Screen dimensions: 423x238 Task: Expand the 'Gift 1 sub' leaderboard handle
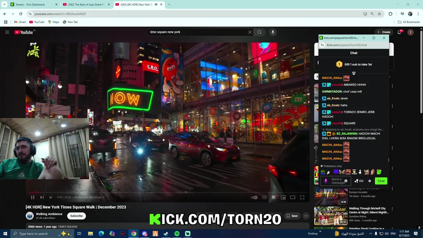[354, 73]
